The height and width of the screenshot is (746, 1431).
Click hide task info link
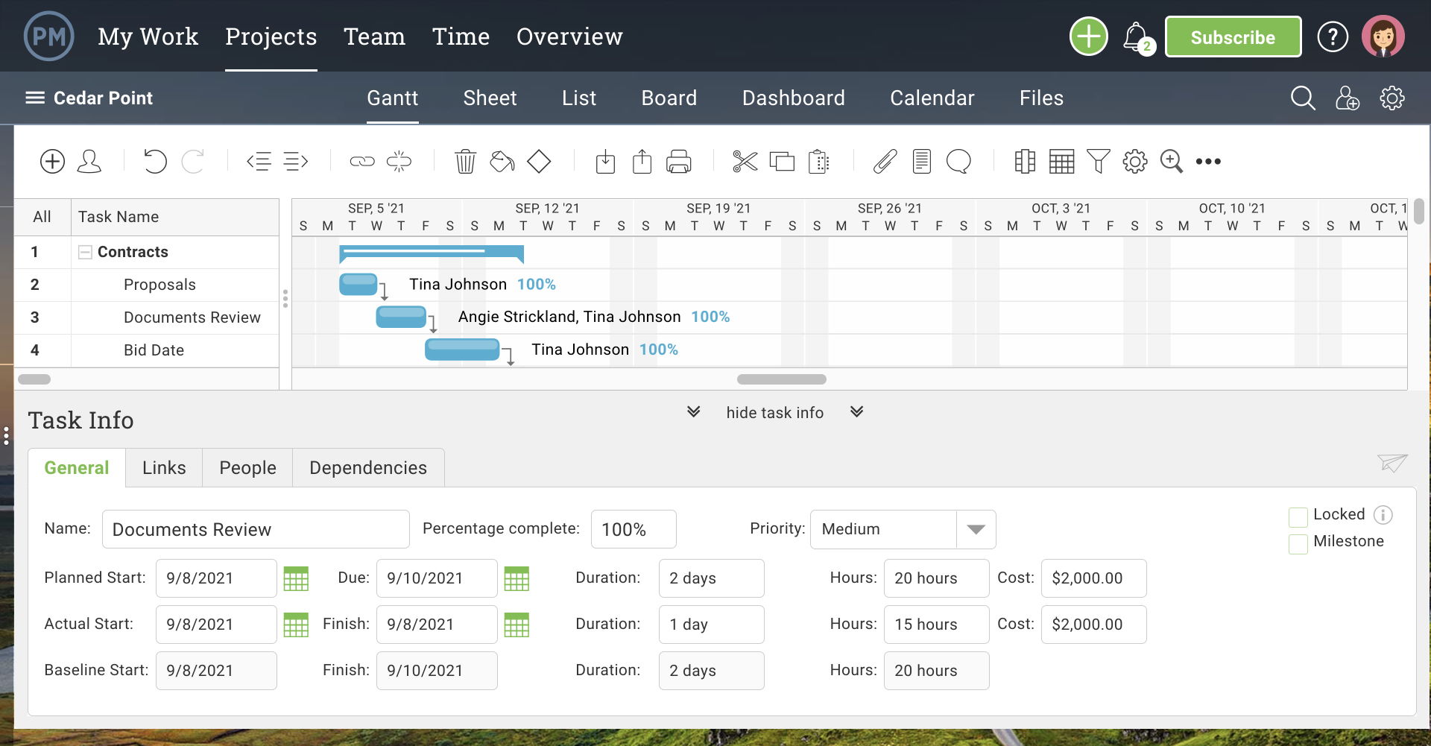tap(774, 413)
